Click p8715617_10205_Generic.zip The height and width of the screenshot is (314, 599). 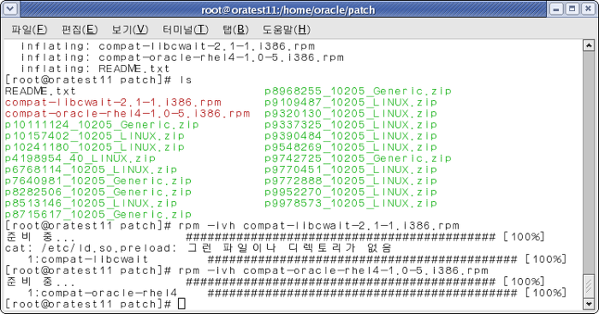pos(98,214)
